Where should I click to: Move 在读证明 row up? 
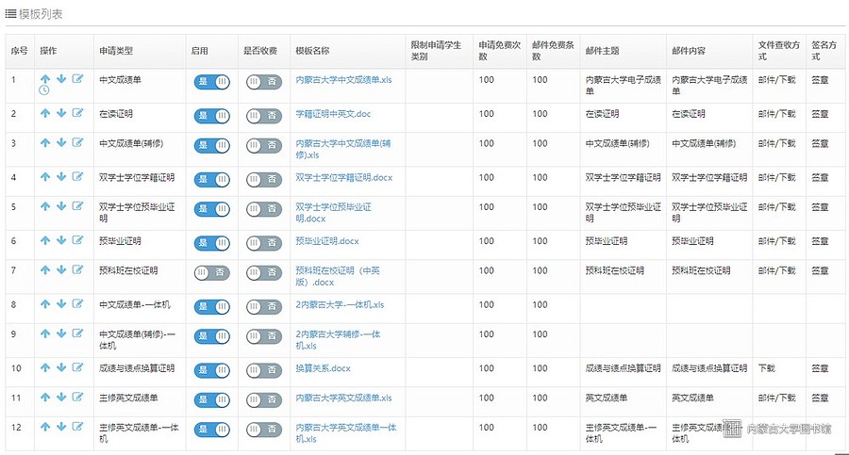(45, 113)
